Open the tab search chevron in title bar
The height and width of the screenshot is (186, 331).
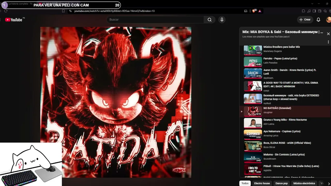coord(312,4)
